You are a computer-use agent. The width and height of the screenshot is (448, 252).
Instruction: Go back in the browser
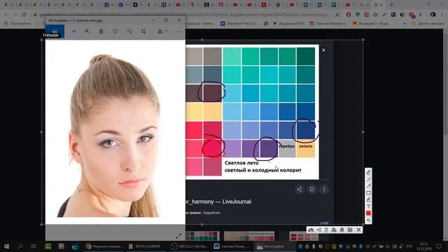point(6,14)
